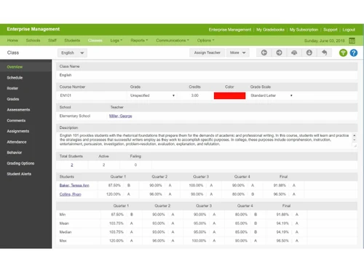
Task: Open the Baker, Teresa Ann student link
Action: tap(74, 186)
